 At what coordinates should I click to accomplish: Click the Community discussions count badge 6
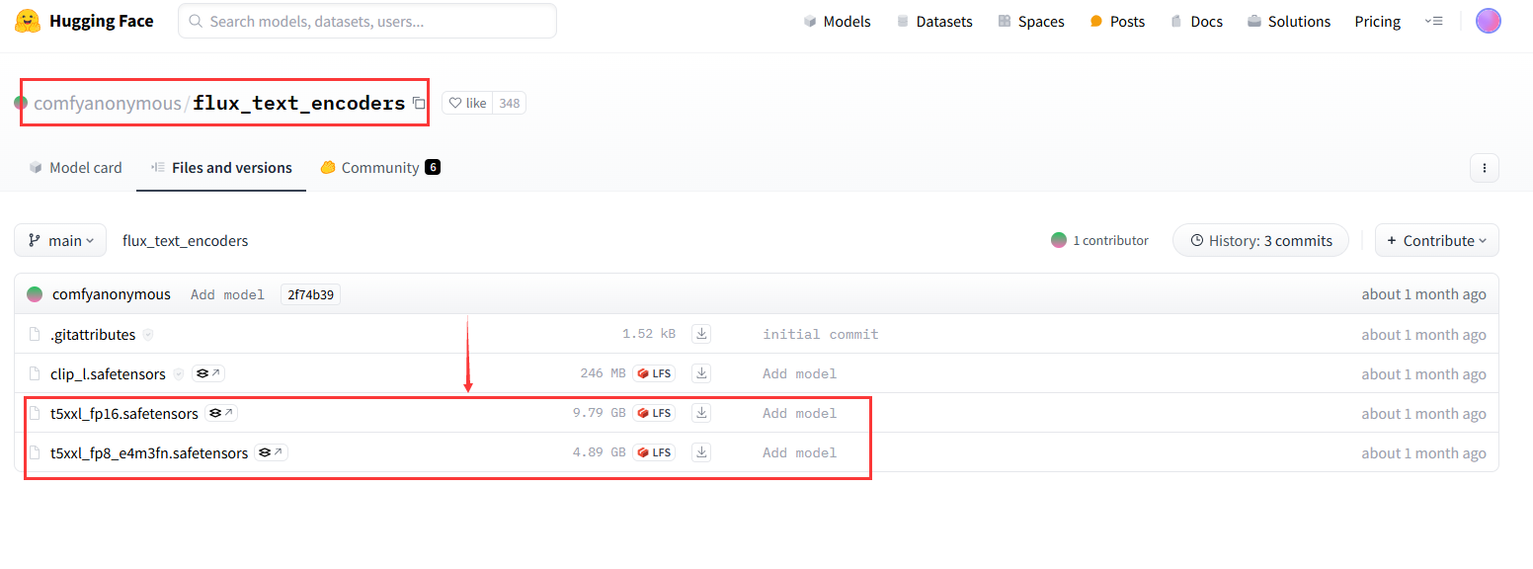(433, 168)
